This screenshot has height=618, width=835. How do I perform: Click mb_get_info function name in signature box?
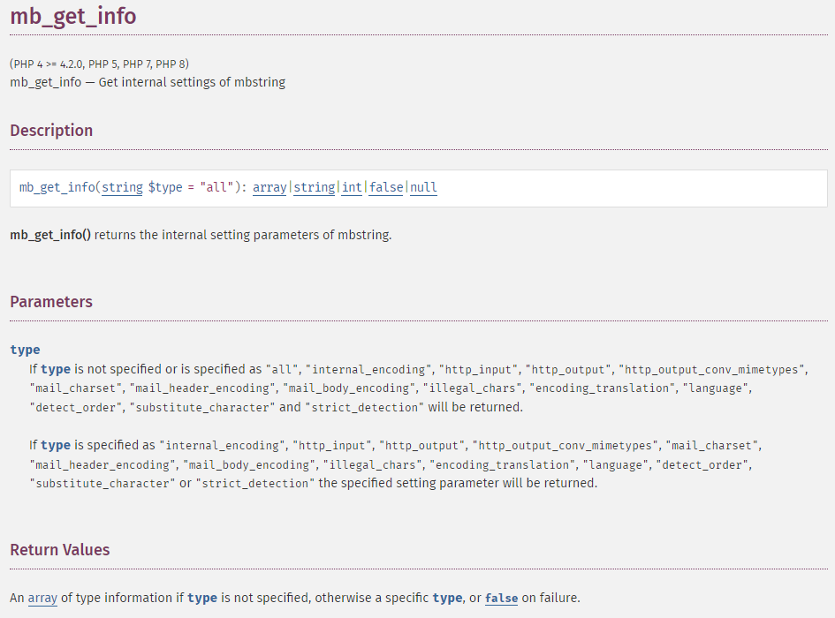57,187
